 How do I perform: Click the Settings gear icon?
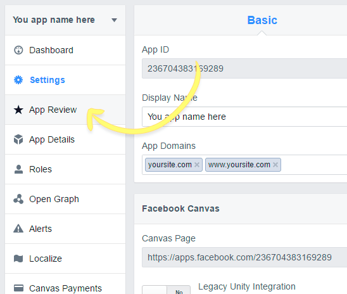click(18, 80)
